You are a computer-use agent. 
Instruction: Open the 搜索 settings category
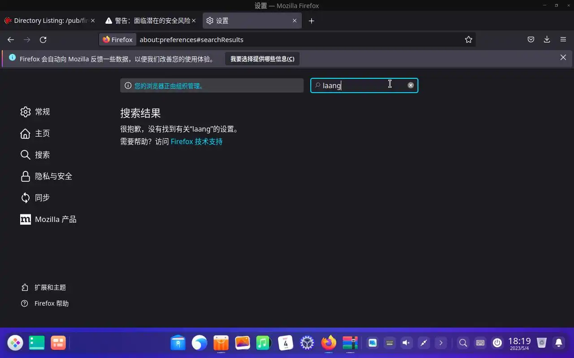point(35,155)
